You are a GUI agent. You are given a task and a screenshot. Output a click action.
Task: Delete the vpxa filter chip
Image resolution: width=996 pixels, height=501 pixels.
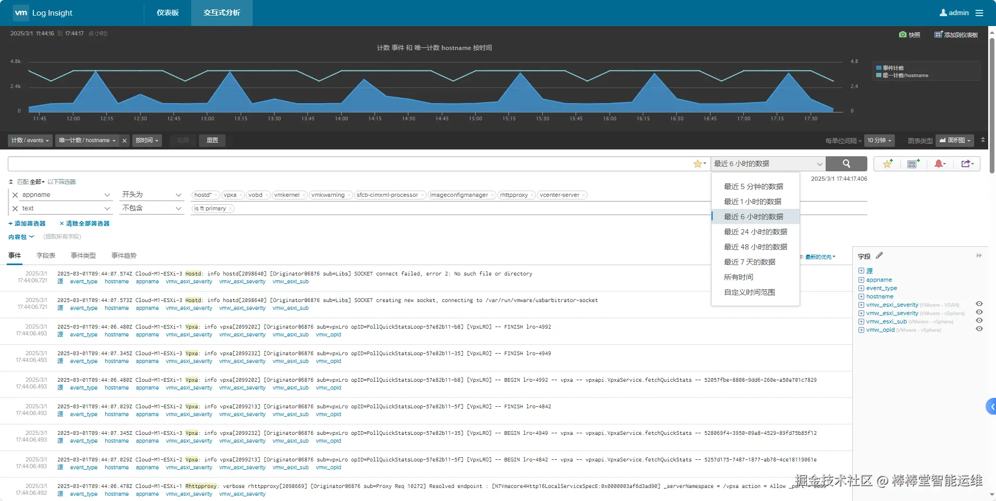pos(241,195)
